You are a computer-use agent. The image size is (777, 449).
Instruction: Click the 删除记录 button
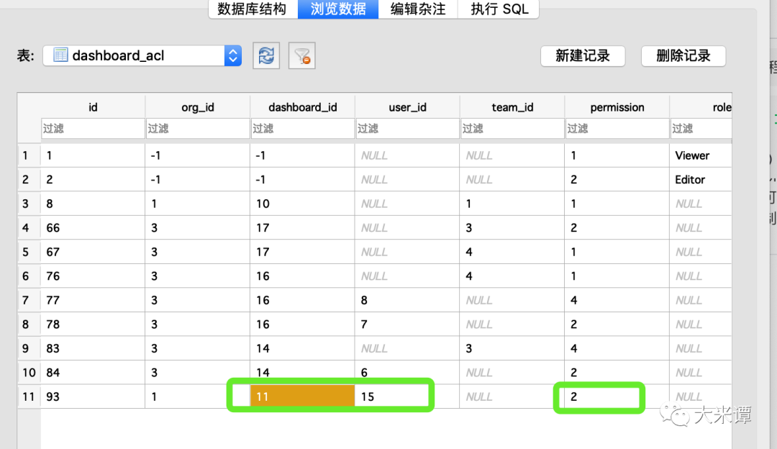click(683, 56)
